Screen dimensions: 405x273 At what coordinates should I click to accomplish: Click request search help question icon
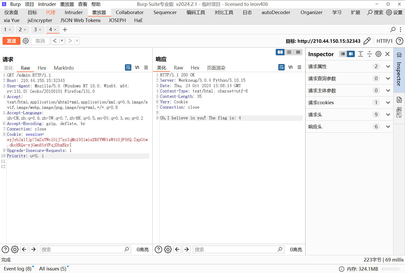click(5, 249)
